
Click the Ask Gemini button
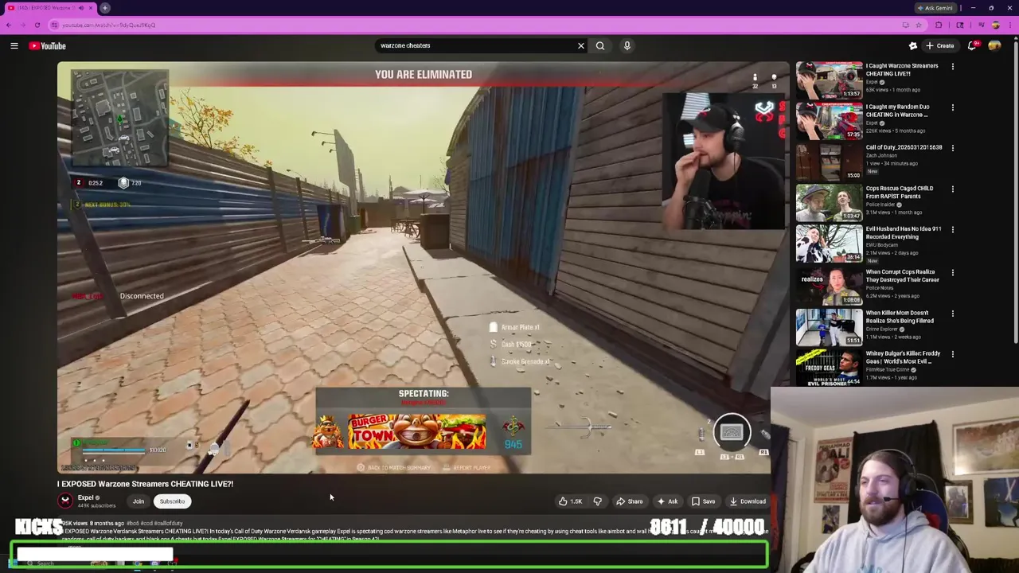[x=935, y=8]
